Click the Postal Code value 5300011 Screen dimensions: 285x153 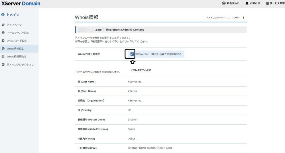coord(133,120)
